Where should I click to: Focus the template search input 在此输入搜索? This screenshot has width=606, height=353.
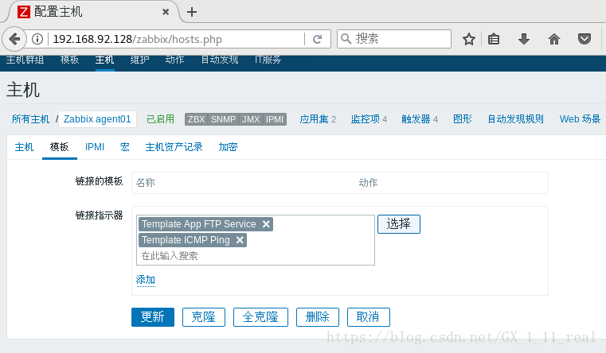(x=255, y=256)
